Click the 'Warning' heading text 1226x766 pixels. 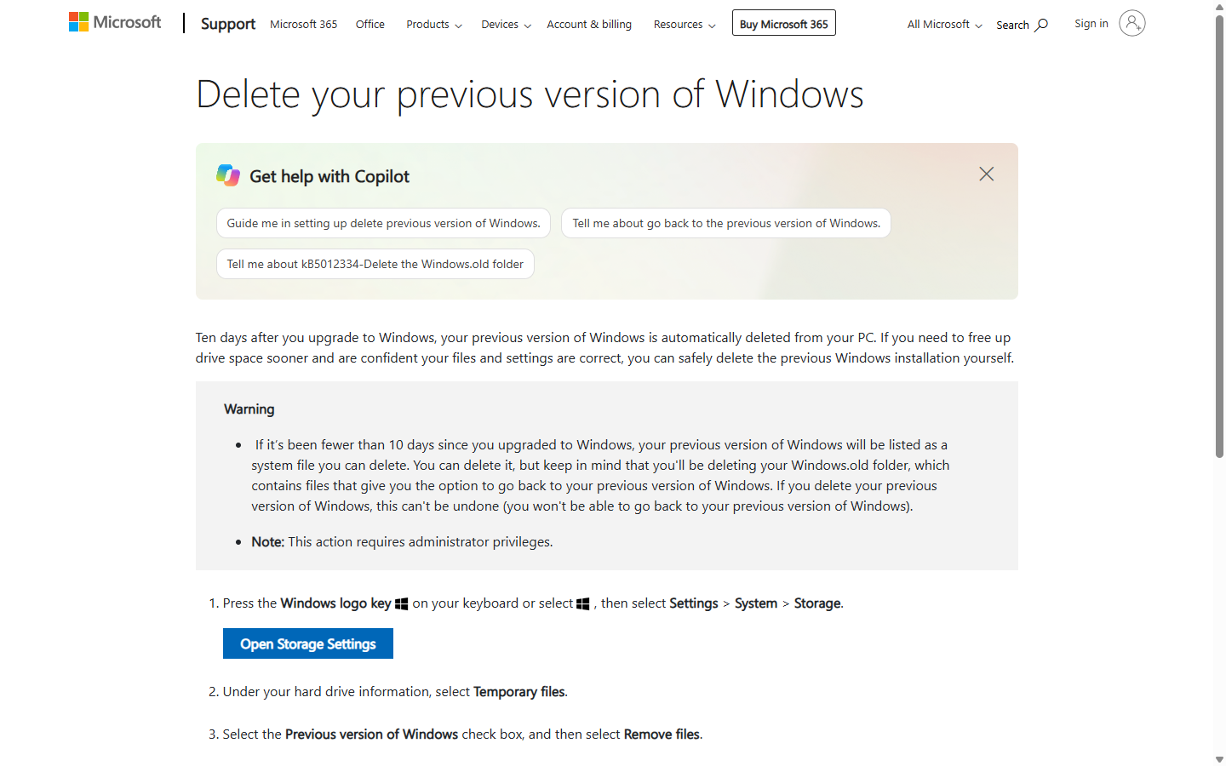(249, 409)
